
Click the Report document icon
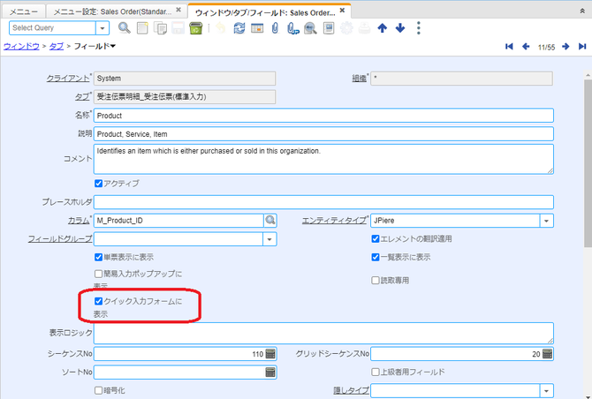[x=329, y=28]
